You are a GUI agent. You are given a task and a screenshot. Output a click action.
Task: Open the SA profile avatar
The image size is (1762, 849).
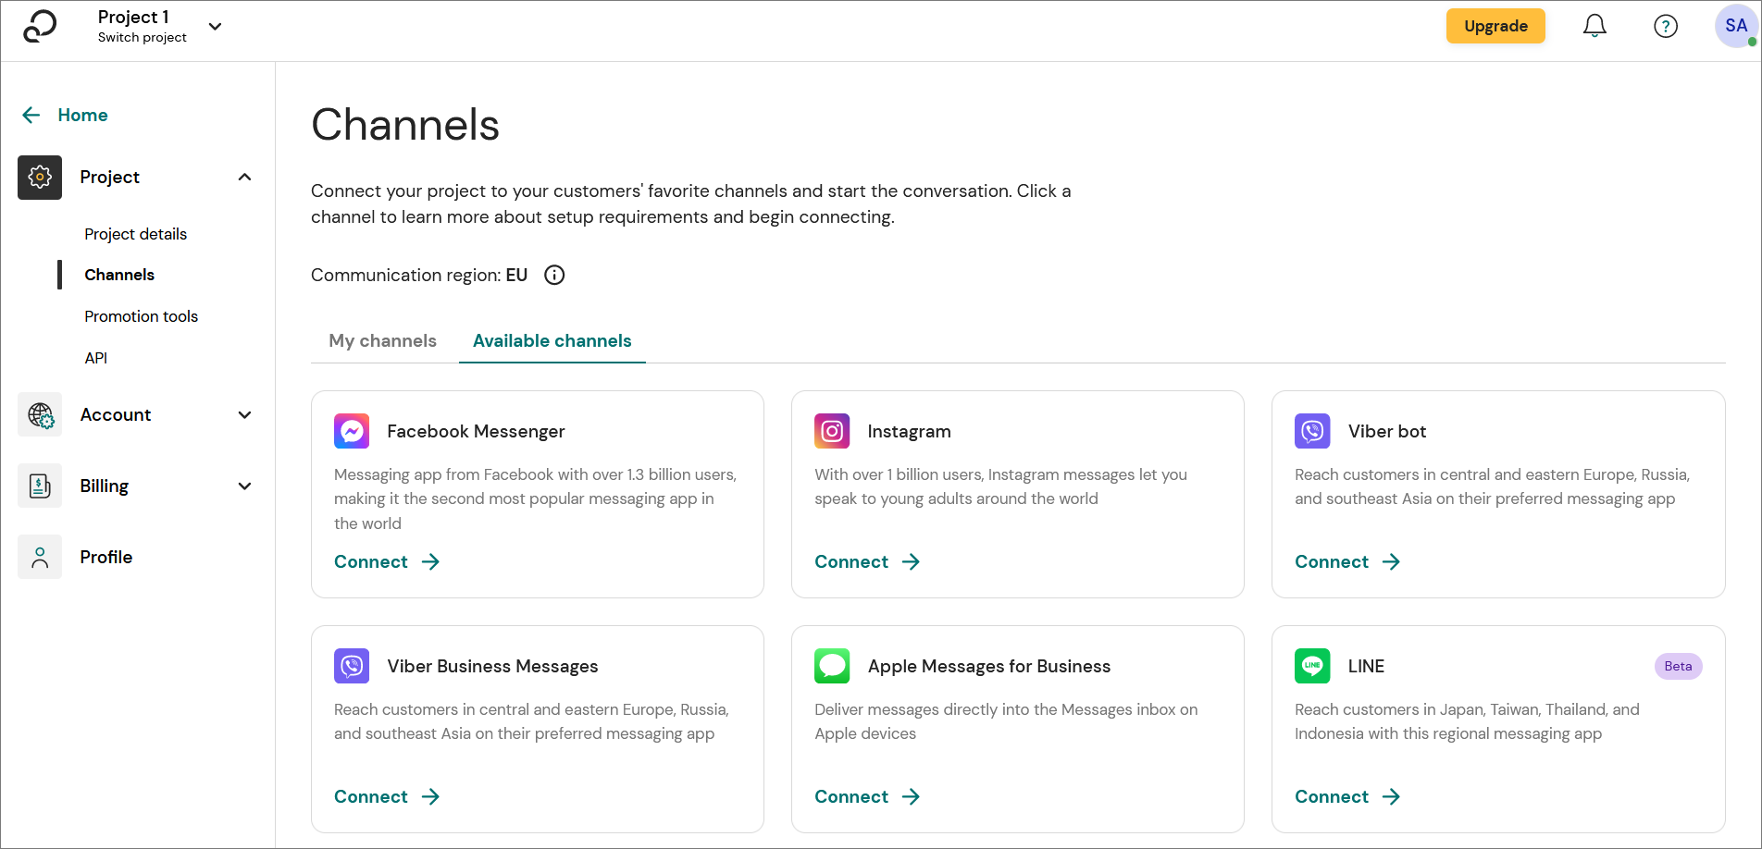coord(1734,26)
